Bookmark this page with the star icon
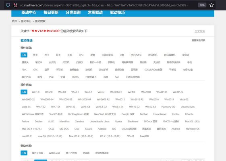The width and height of the screenshot is (226, 161). pyautogui.click(x=211, y=5)
